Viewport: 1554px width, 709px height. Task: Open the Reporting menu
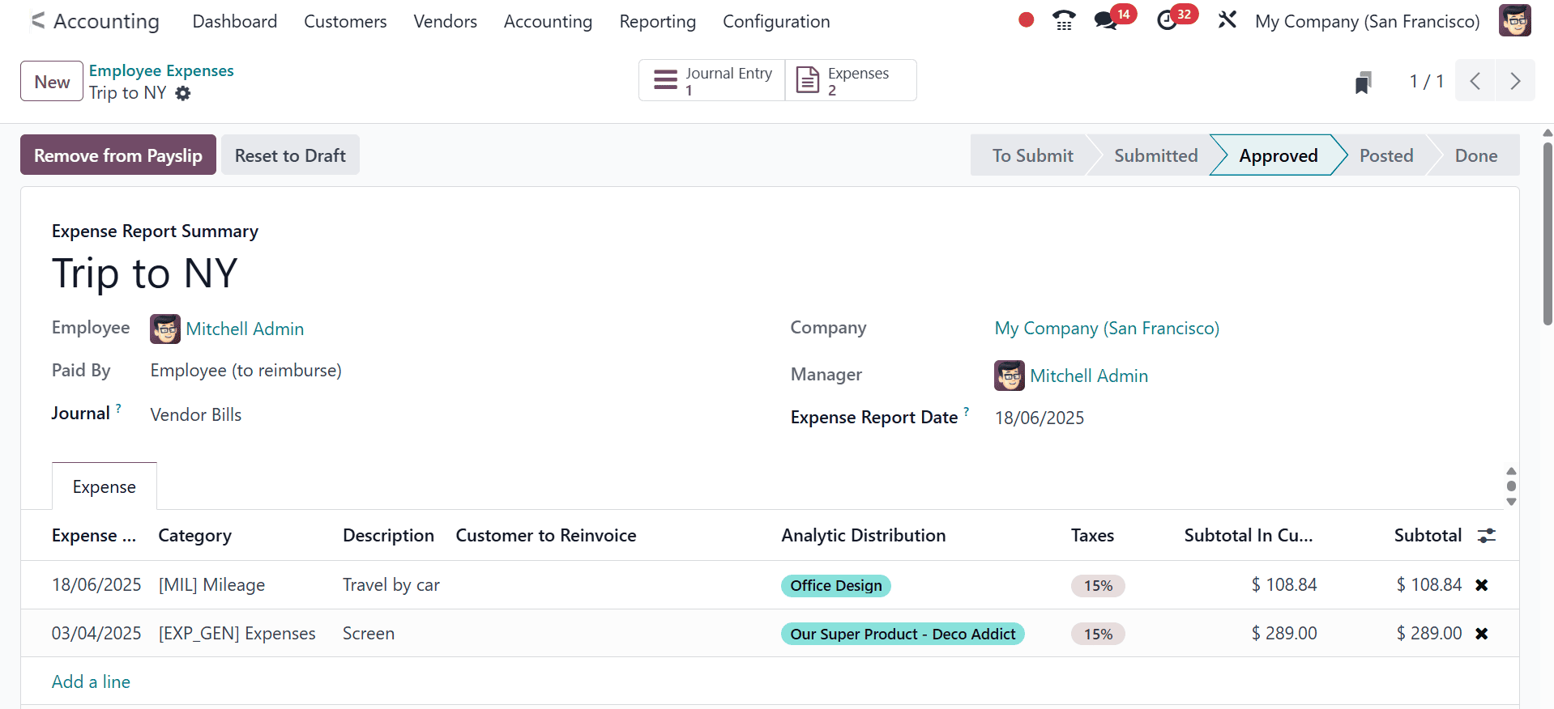coord(657,21)
